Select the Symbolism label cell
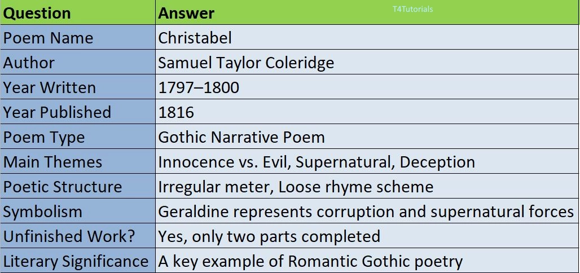The width and height of the screenshot is (580, 273). [78, 211]
